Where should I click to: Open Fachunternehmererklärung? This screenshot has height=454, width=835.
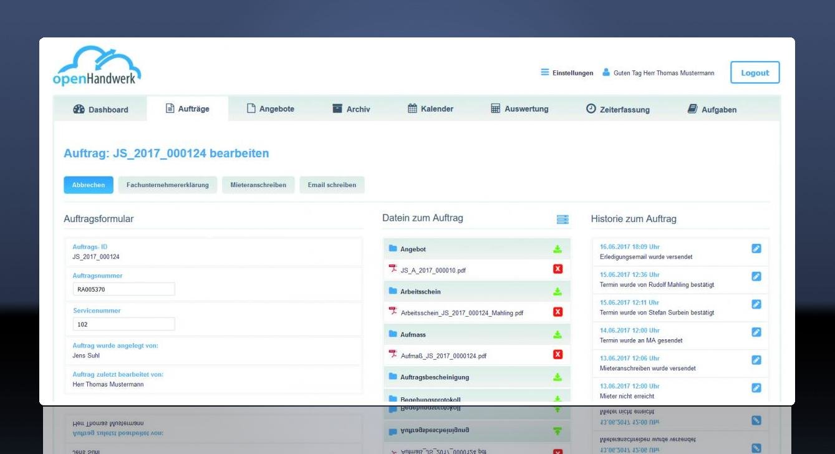(168, 185)
